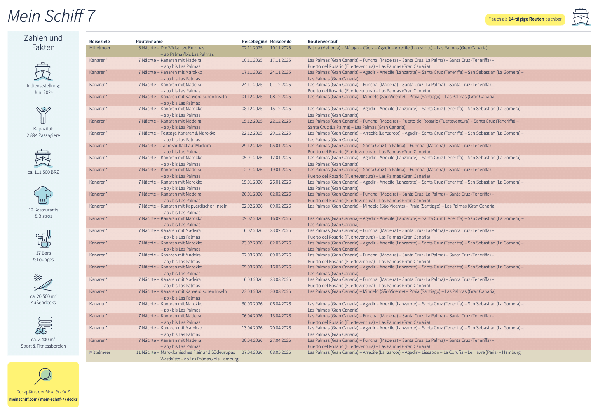Click the magnifying glass icon above Deckpläne
This screenshot has height=414, width=598.
pyautogui.click(x=43, y=376)
